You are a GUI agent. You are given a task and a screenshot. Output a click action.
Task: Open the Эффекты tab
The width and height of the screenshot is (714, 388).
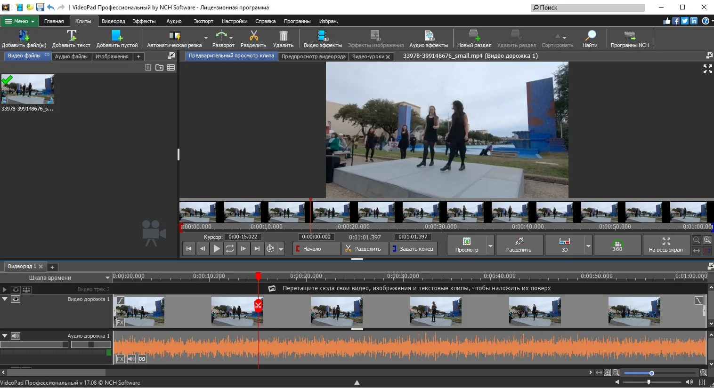(144, 21)
